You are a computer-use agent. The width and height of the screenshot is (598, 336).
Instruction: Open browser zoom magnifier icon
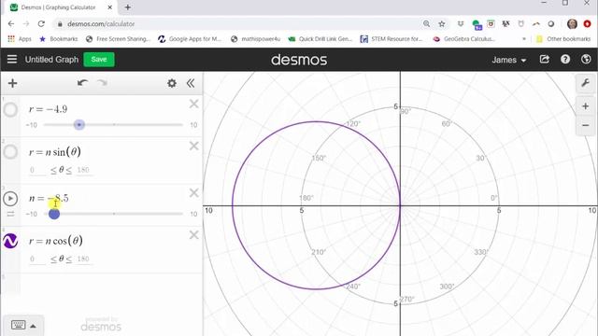[426, 23]
